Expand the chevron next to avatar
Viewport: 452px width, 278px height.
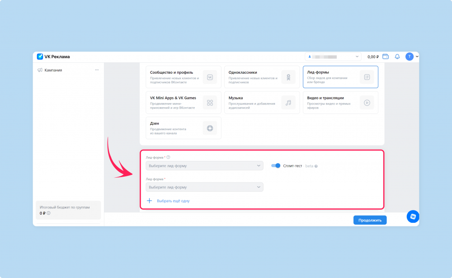[x=417, y=57]
